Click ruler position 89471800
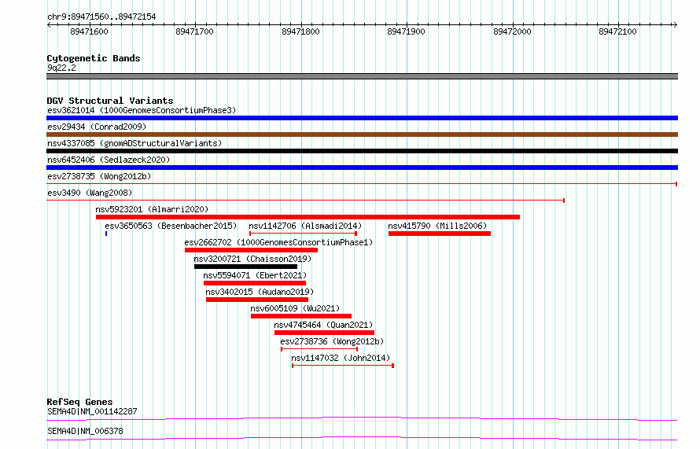The width and height of the screenshot is (700, 449). click(301, 31)
